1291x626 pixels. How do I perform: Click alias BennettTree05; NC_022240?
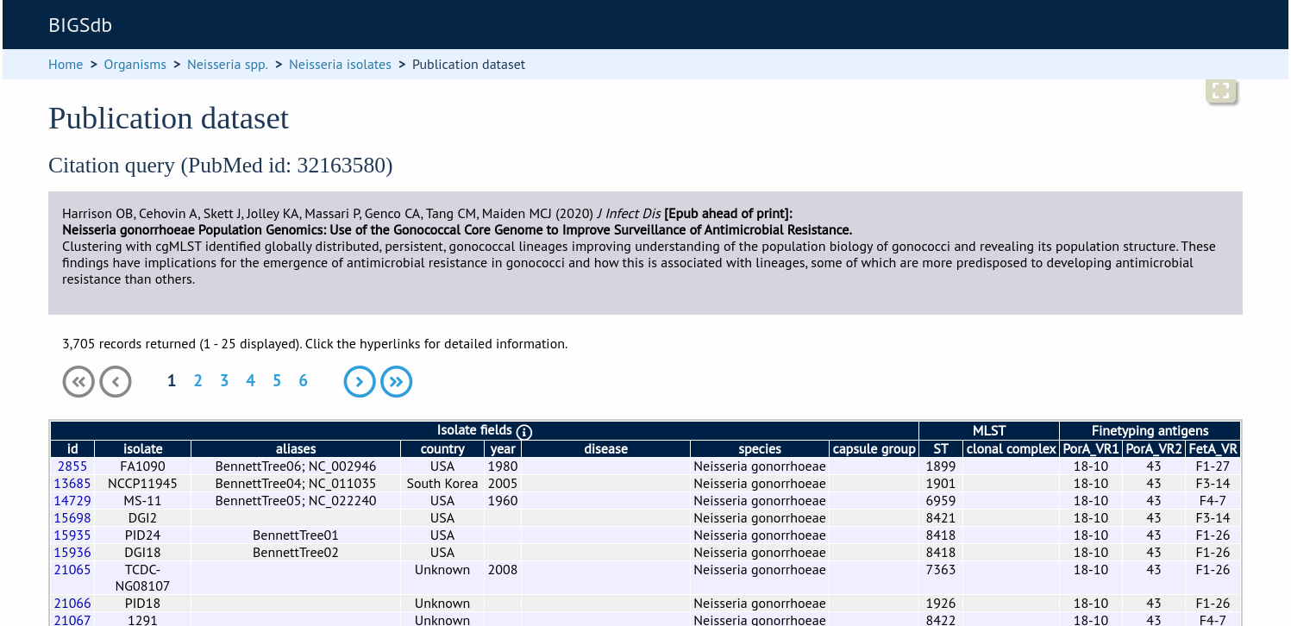pos(296,501)
